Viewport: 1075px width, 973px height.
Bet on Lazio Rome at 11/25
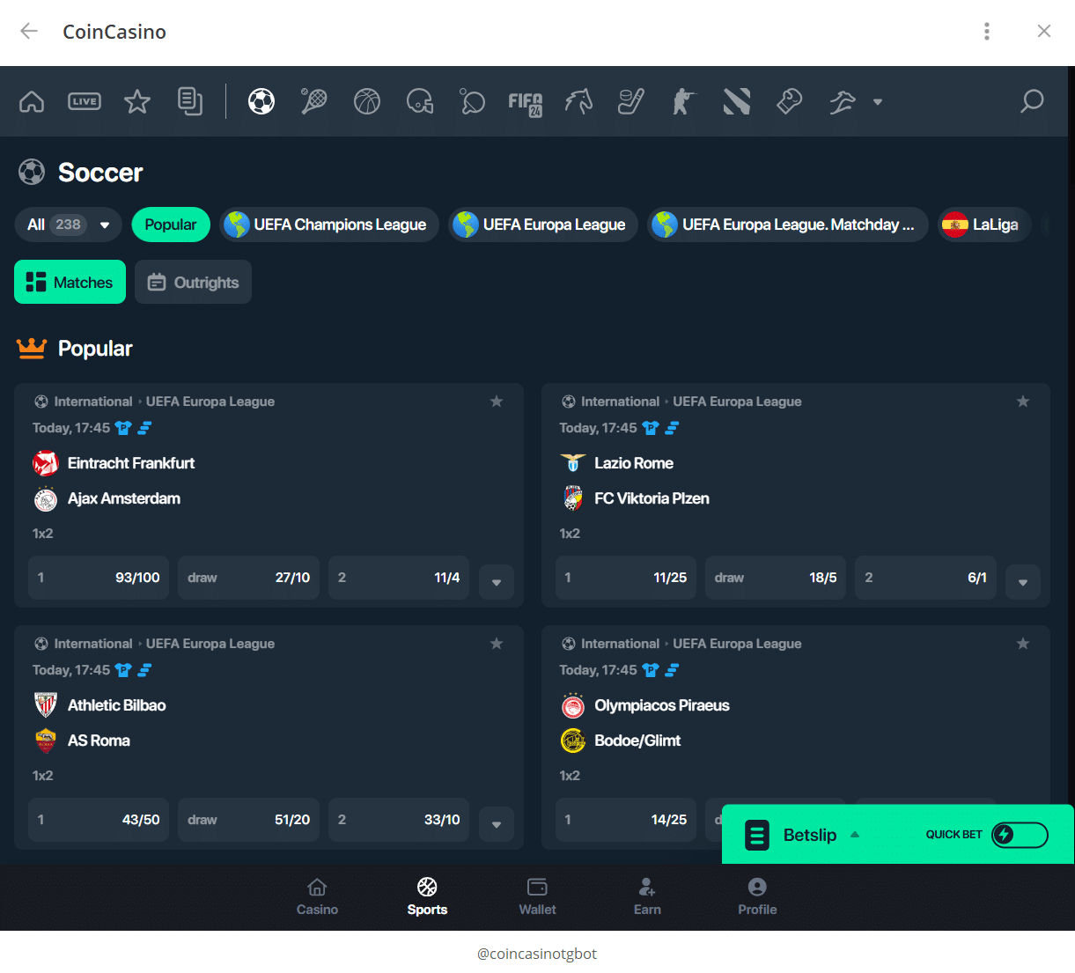tap(626, 578)
